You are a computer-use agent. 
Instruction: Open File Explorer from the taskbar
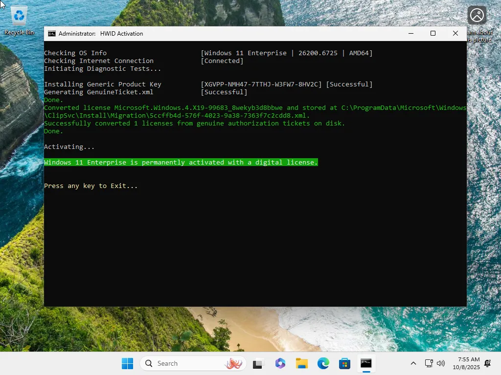click(x=301, y=363)
